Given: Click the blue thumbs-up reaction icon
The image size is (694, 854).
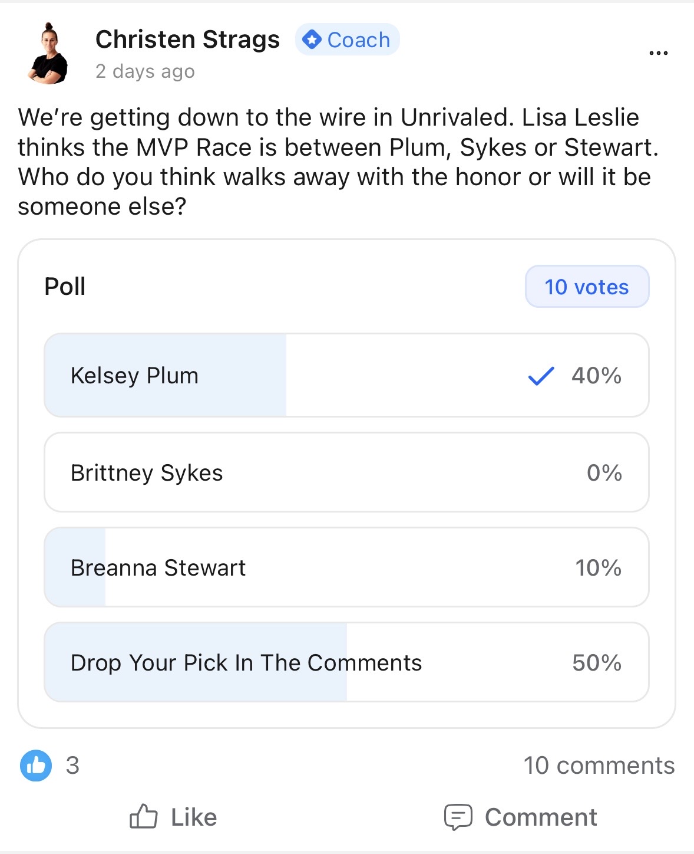Looking at the screenshot, I should pyautogui.click(x=35, y=766).
